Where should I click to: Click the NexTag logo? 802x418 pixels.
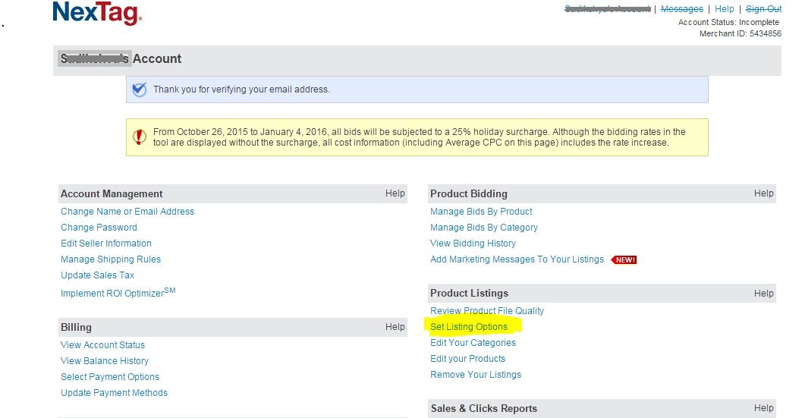tap(97, 13)
